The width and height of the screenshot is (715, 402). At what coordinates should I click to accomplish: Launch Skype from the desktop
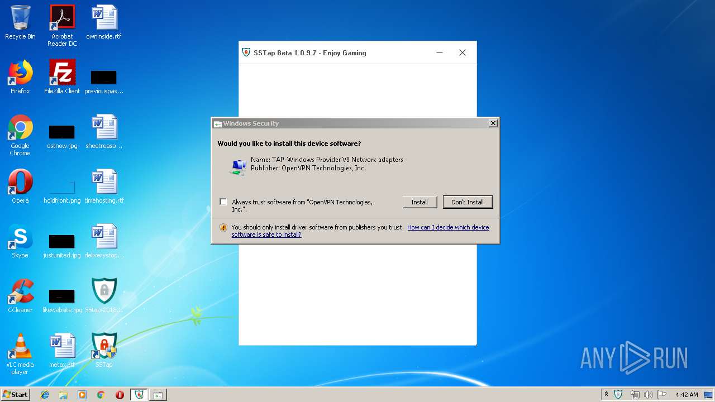coord(20,241)
